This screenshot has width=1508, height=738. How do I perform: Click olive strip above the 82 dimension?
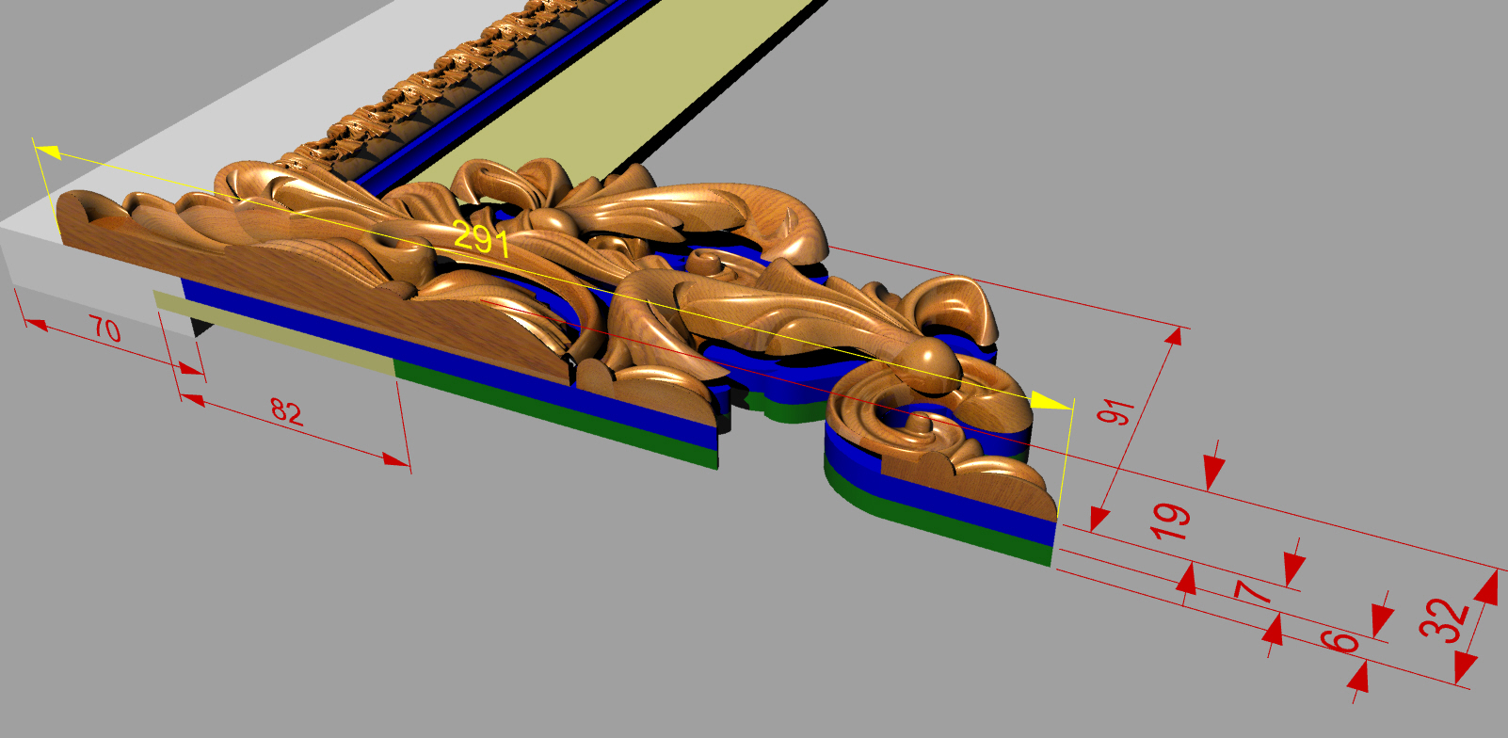[282, 328]
